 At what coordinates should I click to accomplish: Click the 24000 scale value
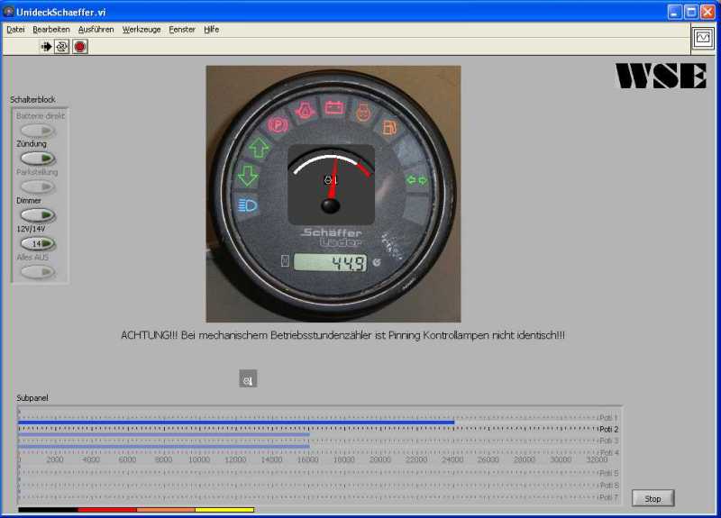pos(452,459)
